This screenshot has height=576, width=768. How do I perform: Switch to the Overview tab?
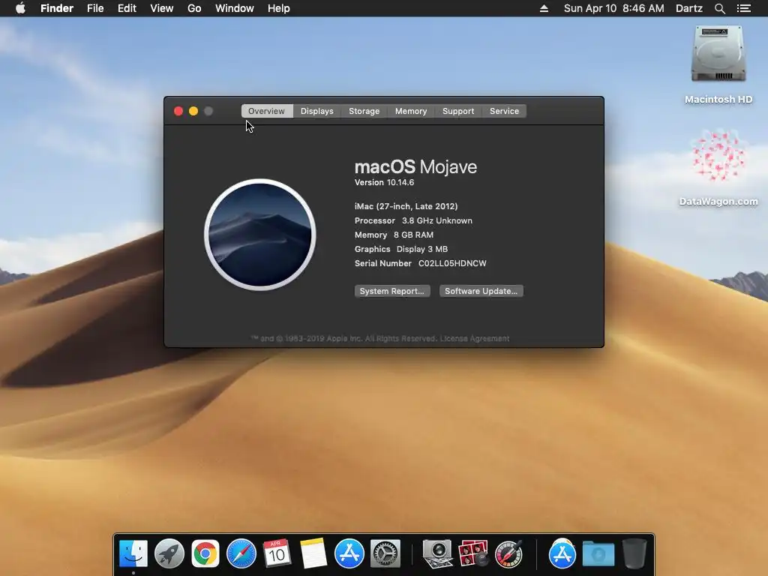tap(267, 111)
